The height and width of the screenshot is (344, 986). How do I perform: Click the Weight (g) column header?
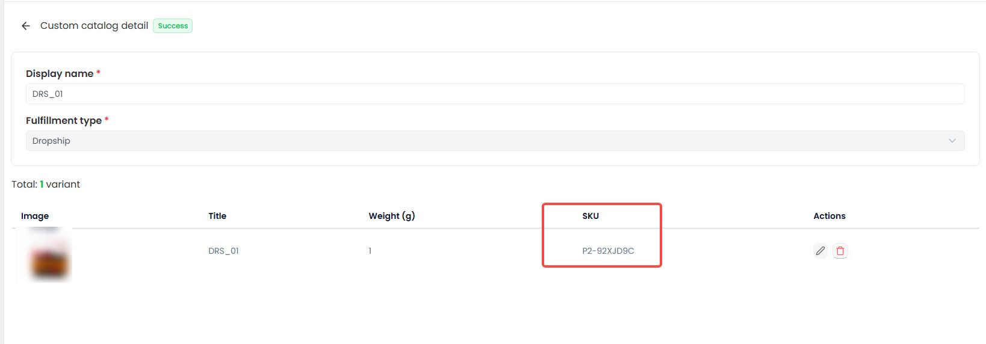[x=392, y=216]
